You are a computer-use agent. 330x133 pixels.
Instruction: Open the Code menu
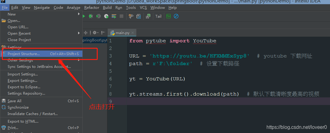pos(58,8)
